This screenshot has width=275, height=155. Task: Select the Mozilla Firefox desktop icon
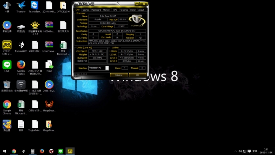click(21, 68)
